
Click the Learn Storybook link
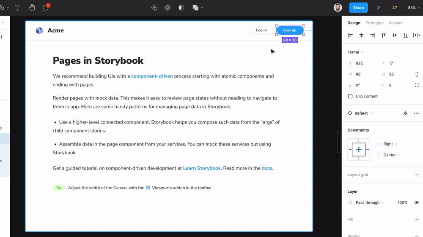(x=202, y=168)
